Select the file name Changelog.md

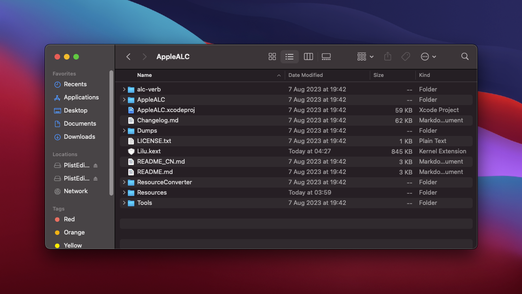[158, 120]
